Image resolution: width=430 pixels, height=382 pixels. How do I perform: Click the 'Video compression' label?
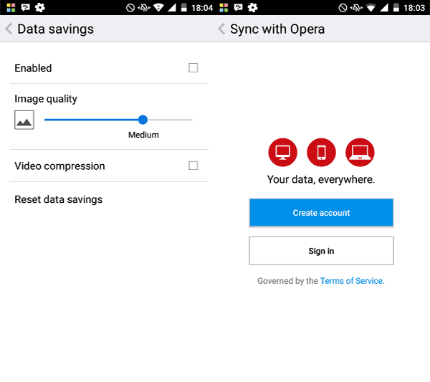pyautogui.click(x=59, y=166)
